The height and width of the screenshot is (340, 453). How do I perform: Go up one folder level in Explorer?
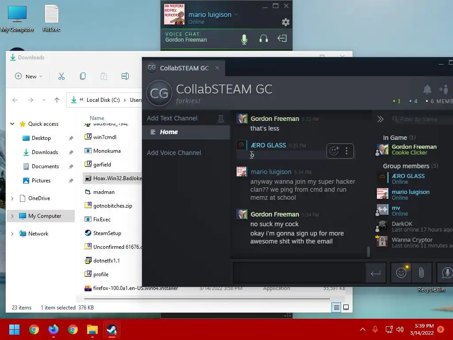pyautogui.click(x=57, y=100)
